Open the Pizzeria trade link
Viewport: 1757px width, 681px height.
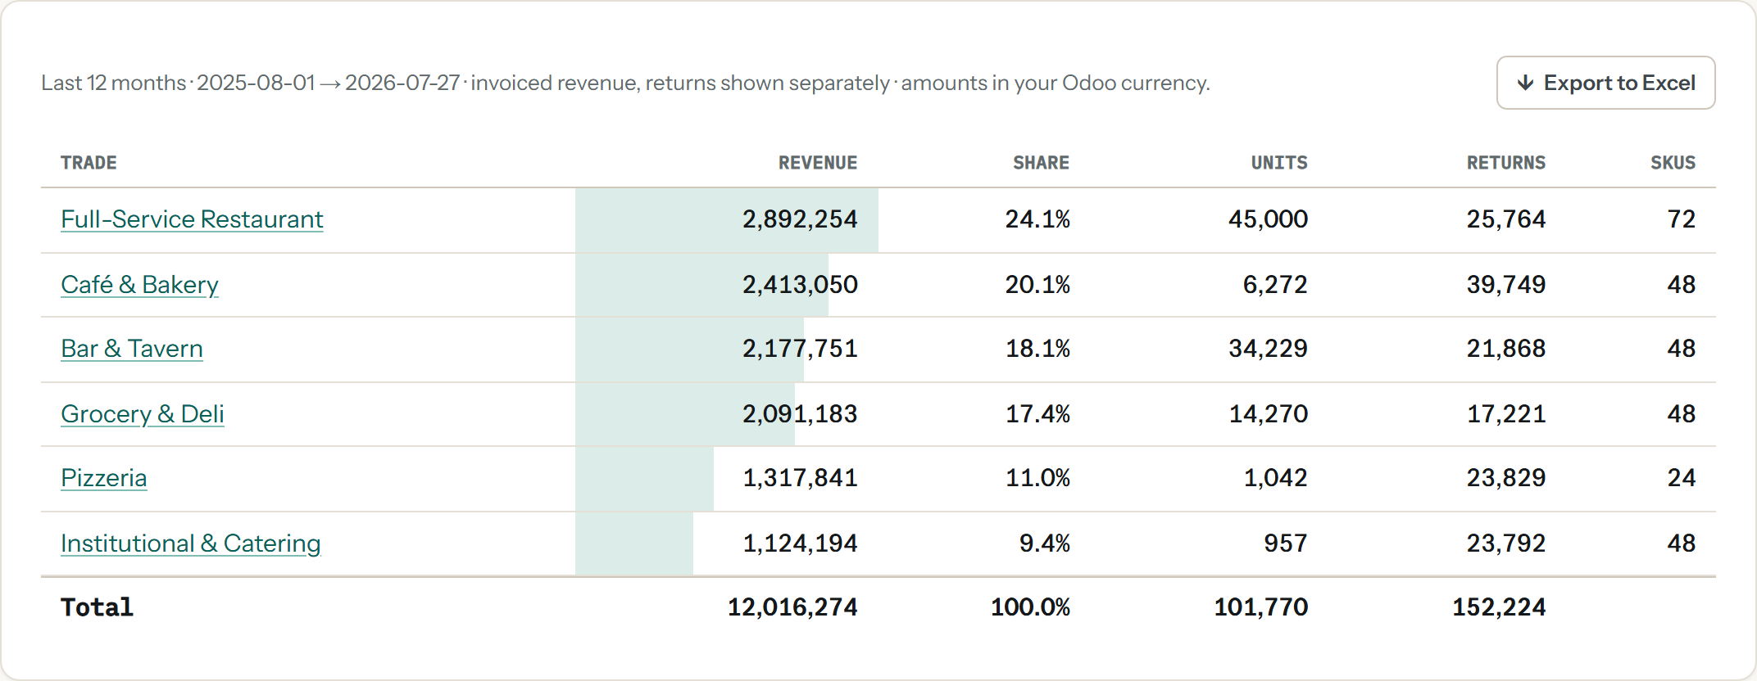(104, 478)
